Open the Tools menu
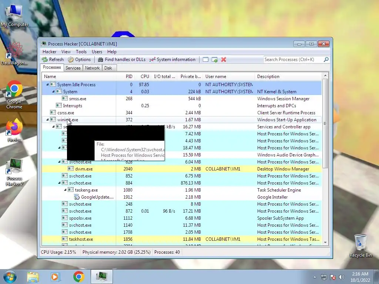 click(81, 52)
